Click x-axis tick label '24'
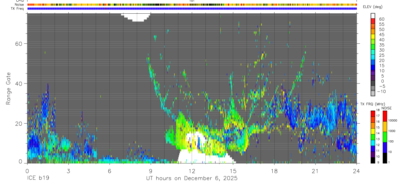 tap(356, 171)
